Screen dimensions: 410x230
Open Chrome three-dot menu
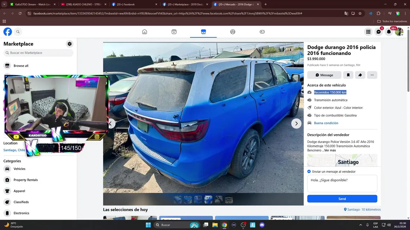[405, 13]
